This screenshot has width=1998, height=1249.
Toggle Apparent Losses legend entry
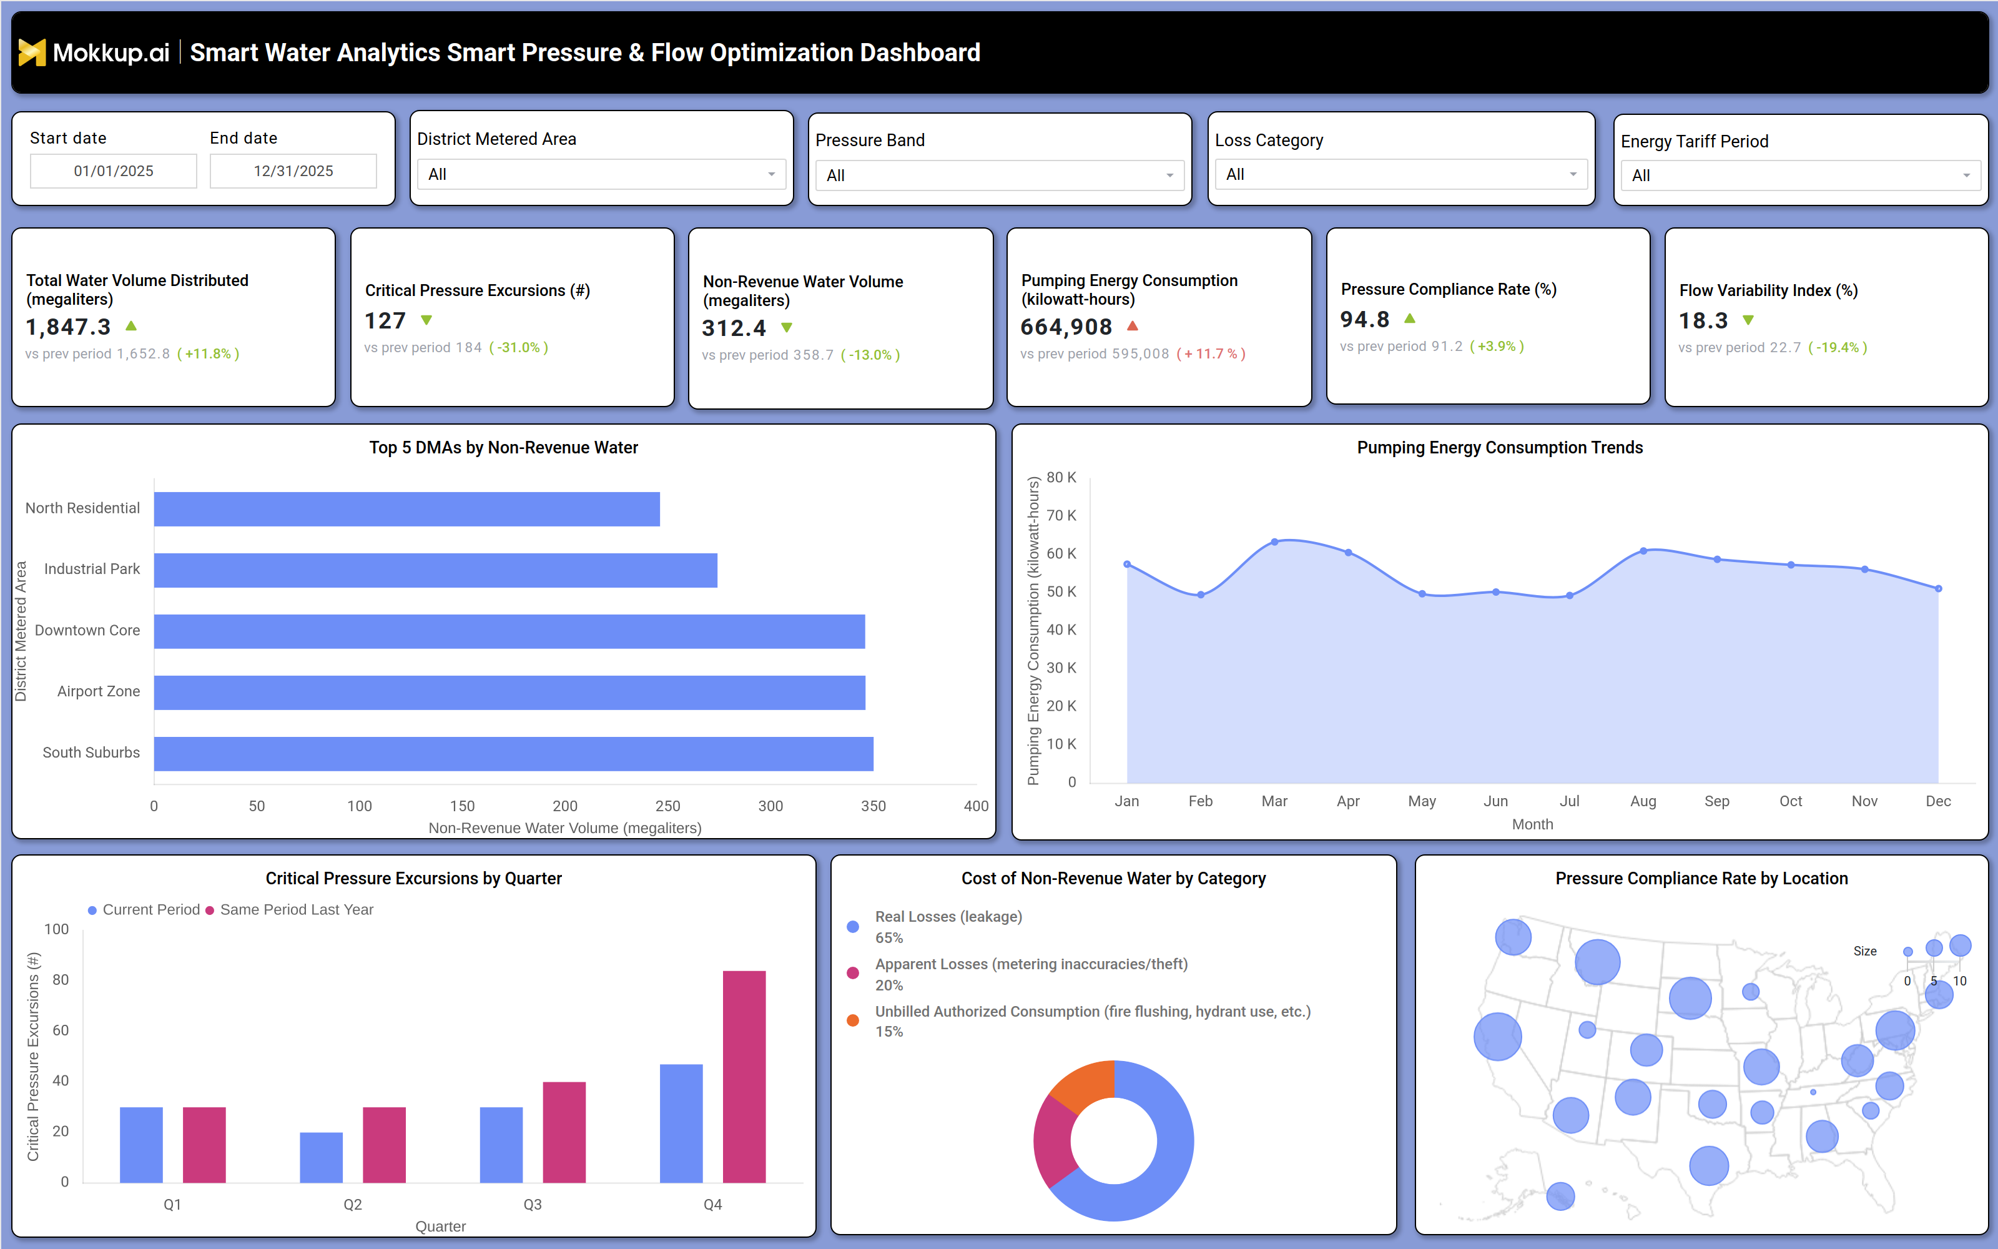point(1018,974)
